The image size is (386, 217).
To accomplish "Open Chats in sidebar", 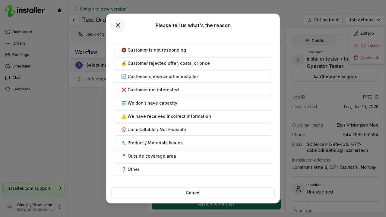I will click(x=33, y=78).
